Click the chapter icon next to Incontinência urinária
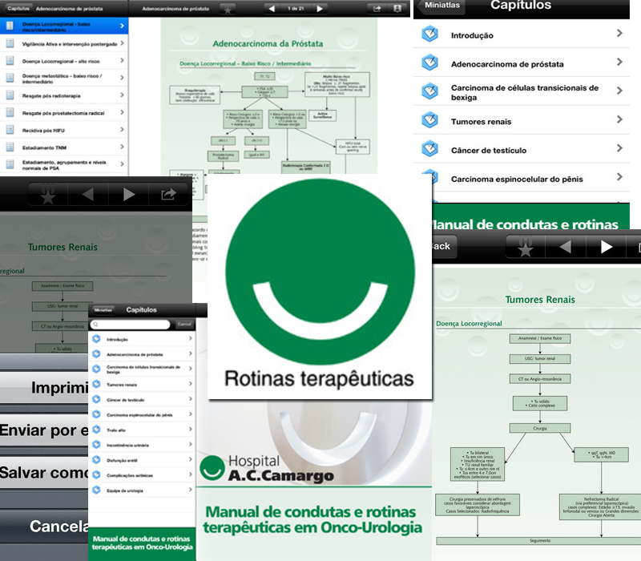Image resolution: width=641 pixels, height=561 pixels. point(97,443)
